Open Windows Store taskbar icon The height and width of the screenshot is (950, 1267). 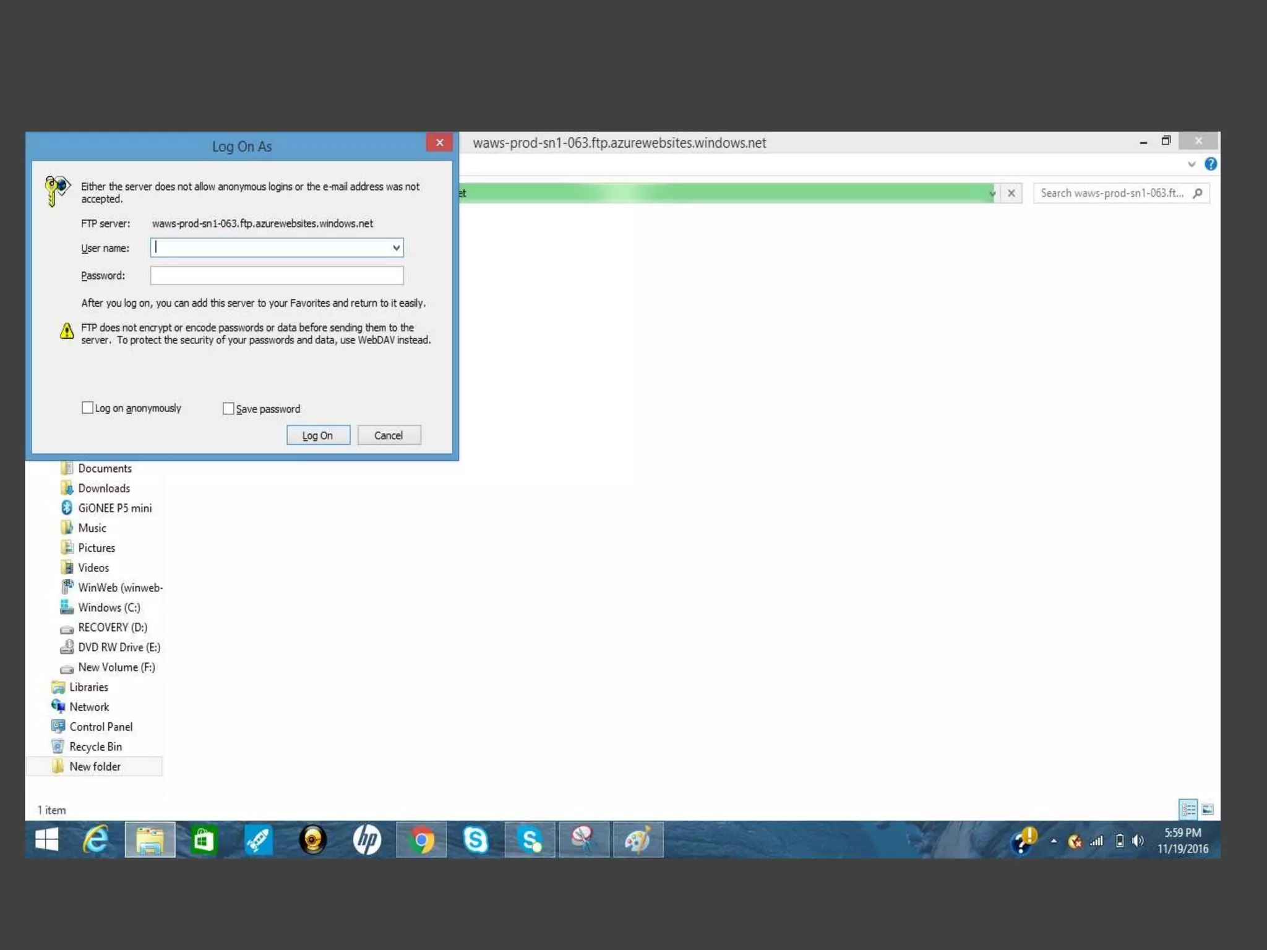click(204, 840)
